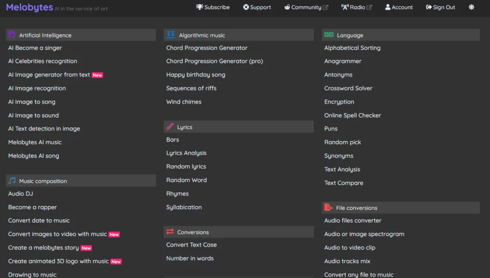Open the Support page
The width and height of the screenshot is (490, 278).
[x=257, y=7]
